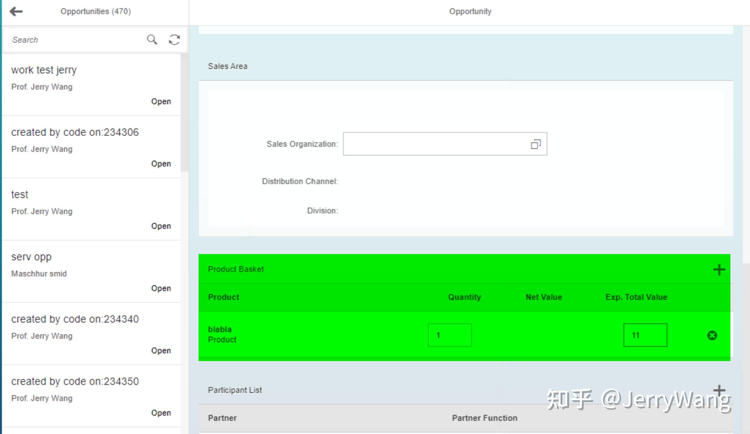Image resolution: width=750 pixels, height=434 pixels.
Task: Add a participant to the Participant List
Action: pos(719,390)
